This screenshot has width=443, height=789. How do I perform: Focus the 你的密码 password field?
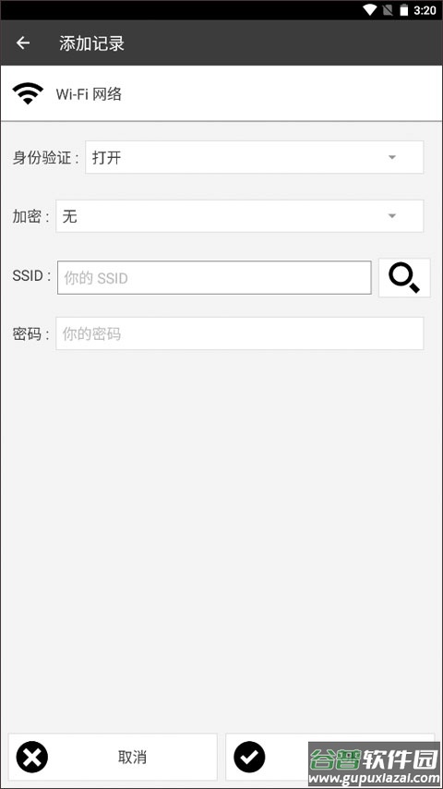(x=239, y=334)
